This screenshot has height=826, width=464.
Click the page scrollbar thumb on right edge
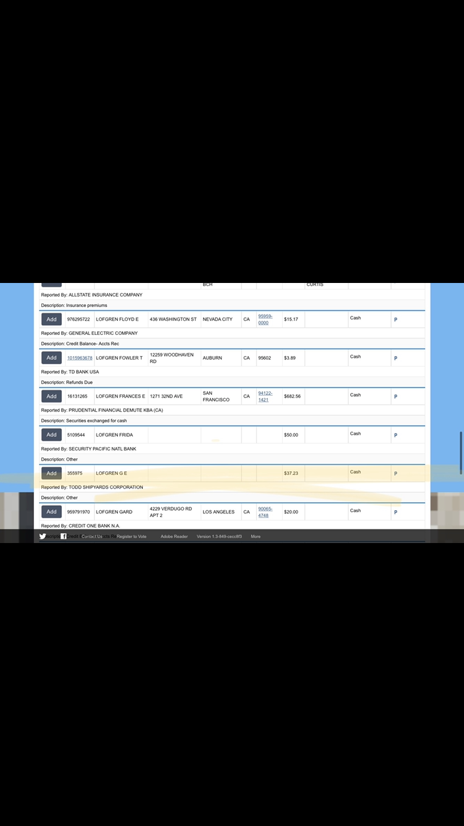point(462,453)
